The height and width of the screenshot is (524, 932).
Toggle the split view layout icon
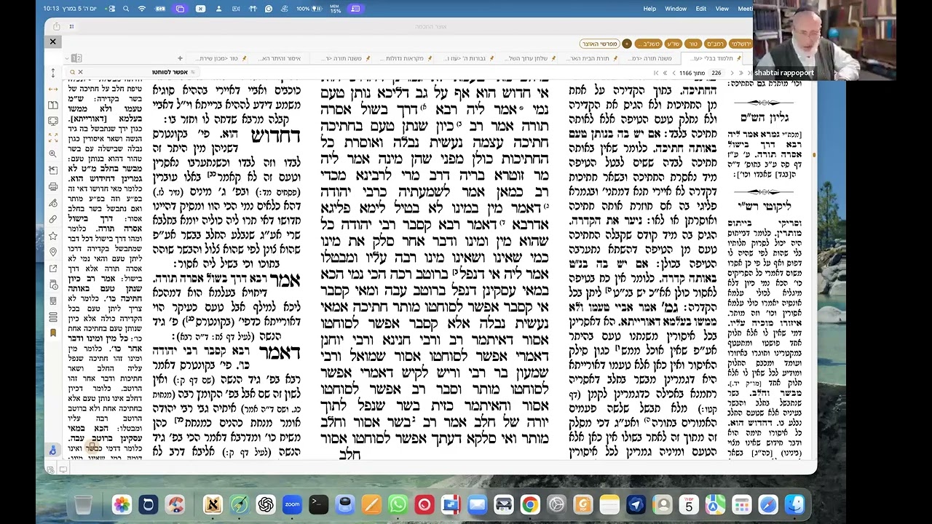76,58
